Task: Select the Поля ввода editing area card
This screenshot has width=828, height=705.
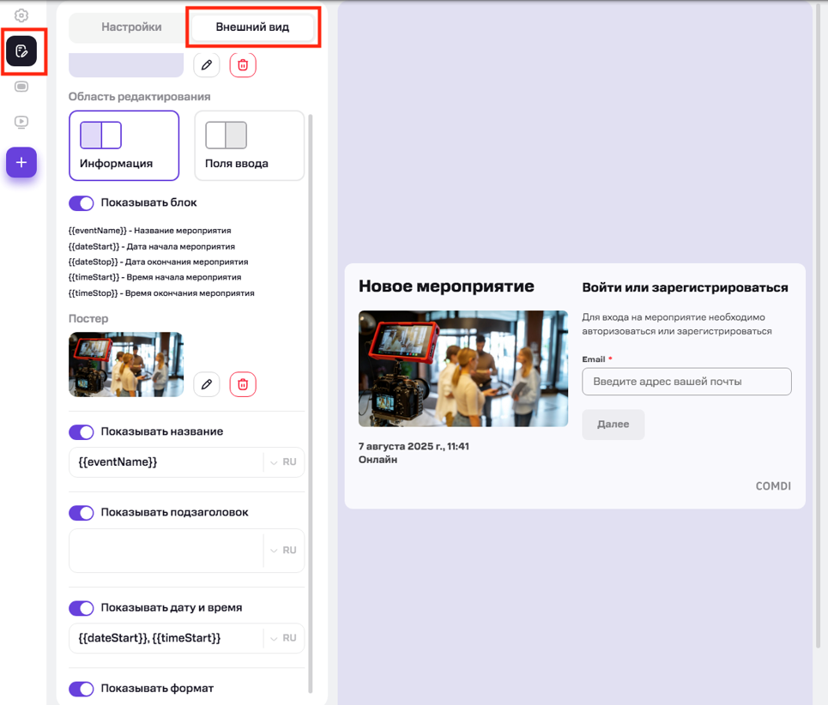Action: tap(249, 146)
